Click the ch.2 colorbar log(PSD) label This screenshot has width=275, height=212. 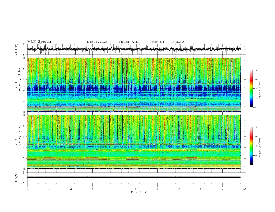tap(260, 148)
